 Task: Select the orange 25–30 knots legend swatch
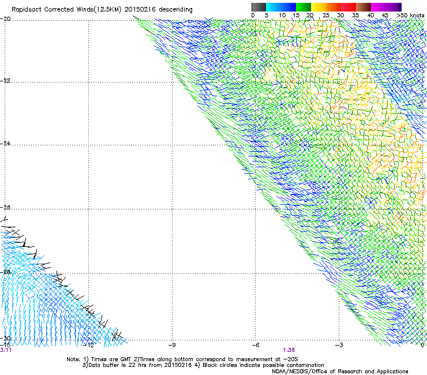click(334, 7)
